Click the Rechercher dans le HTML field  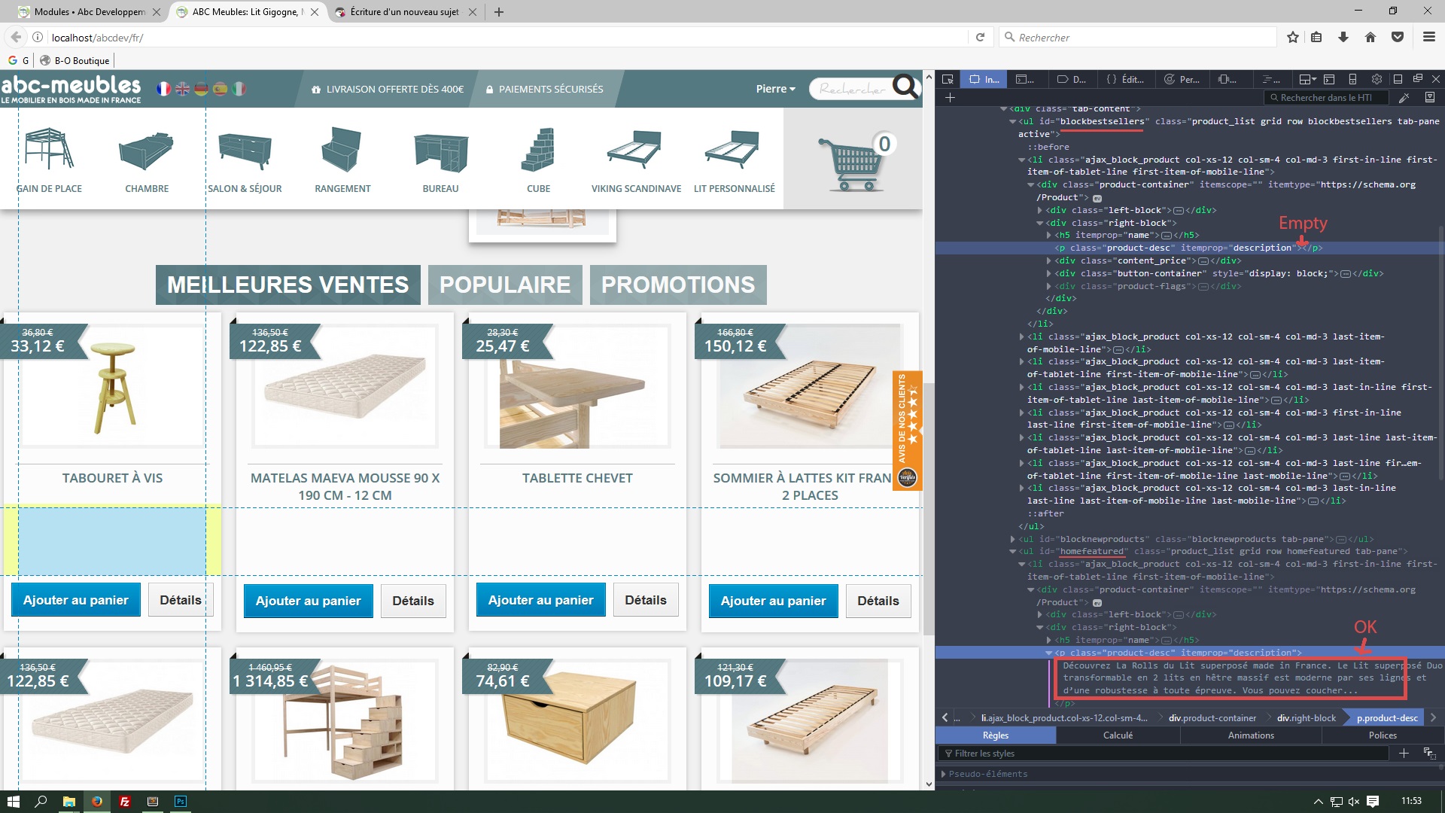coord(1325,98)
